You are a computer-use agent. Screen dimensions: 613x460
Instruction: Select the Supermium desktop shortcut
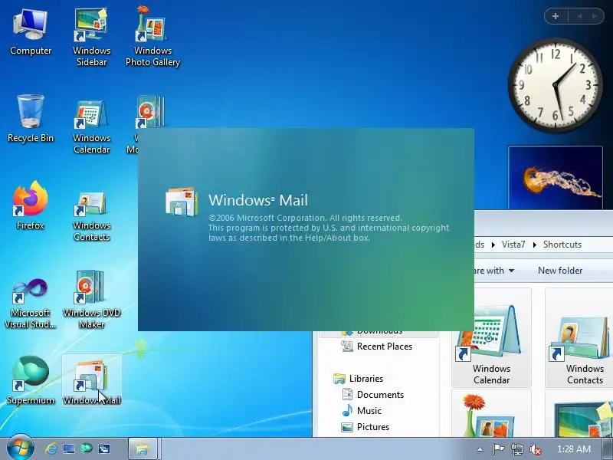tap(31, 379)
